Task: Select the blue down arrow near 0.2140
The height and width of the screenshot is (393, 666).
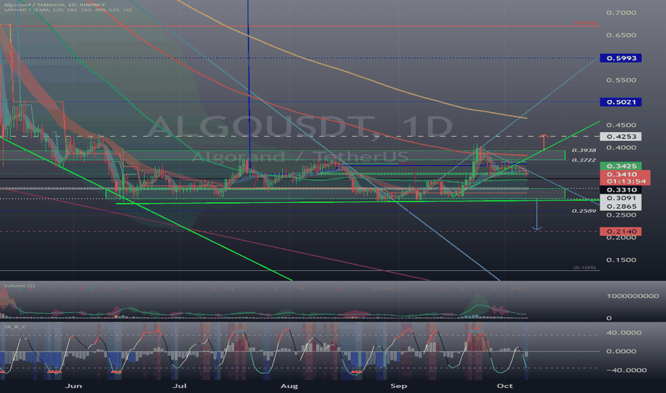Action: click(537, 215)
